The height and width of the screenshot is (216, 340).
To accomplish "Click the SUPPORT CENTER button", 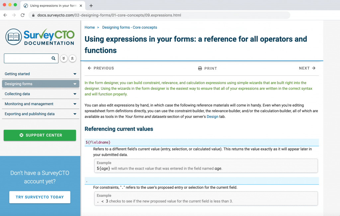I will [40, 135].
